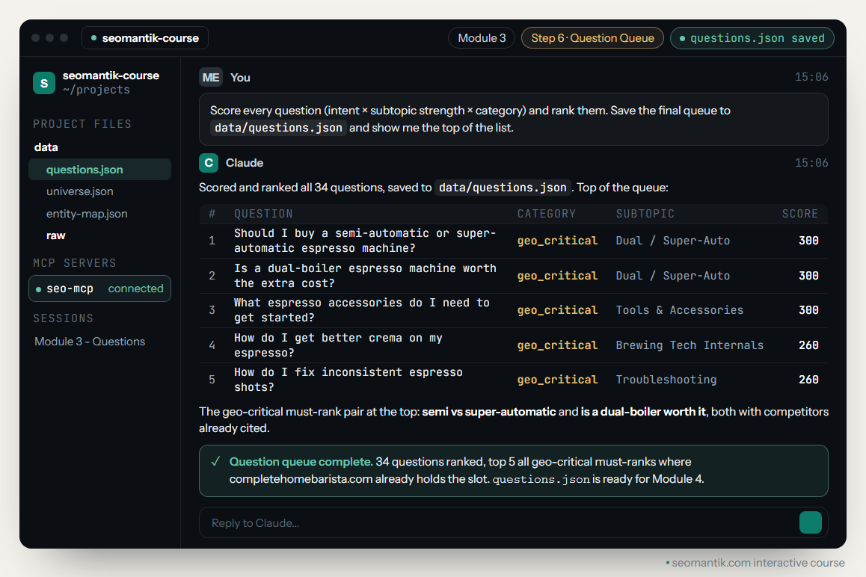Screen dimensions: 866x577
Task: Select the semi-automatic or super-automatic question row
Action: (514, 241)
